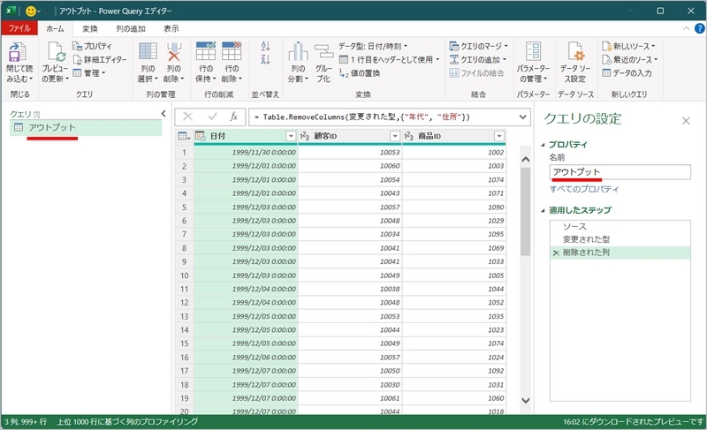Image resolution: width=707 pixels, height=430 pixels.
Task: Open Properties (プロパティ) in the Query group
Action: click(93, 46)
